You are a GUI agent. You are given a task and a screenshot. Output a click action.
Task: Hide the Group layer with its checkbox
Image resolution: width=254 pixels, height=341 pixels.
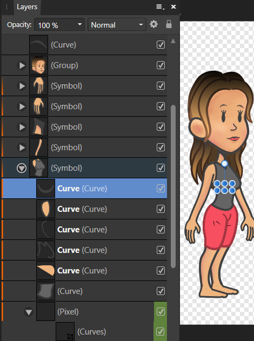(161, 65)
